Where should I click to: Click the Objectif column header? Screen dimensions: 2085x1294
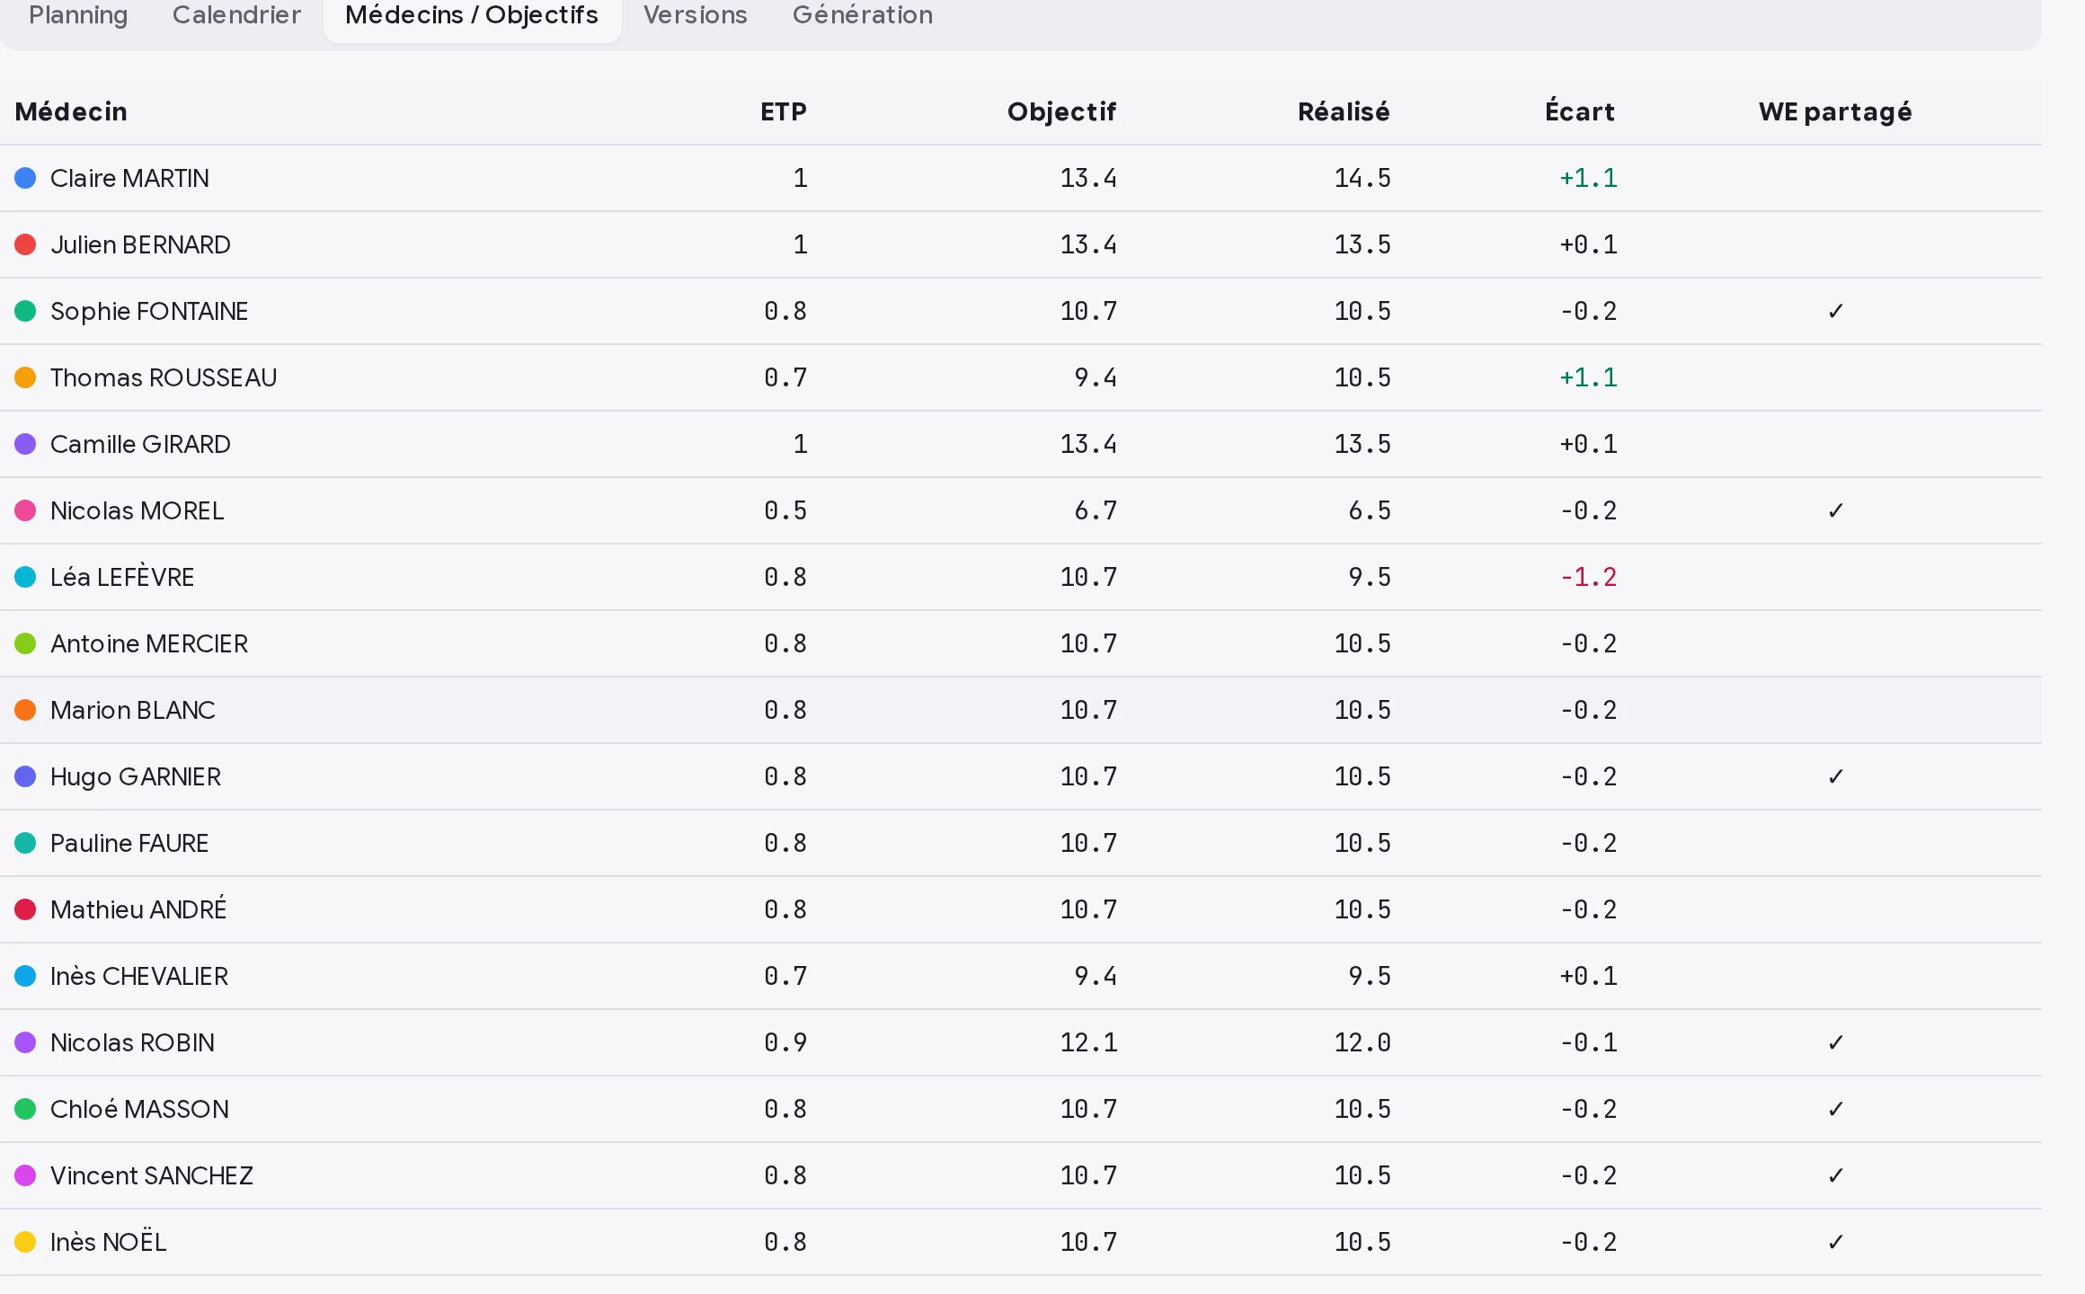click(x=1061, y=111)
